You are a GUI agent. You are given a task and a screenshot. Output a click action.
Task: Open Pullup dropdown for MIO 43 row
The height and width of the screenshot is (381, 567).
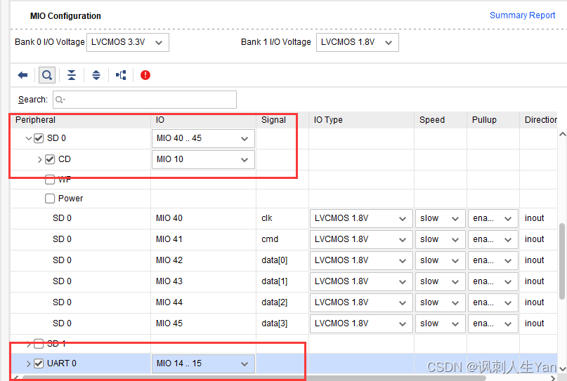493,281
